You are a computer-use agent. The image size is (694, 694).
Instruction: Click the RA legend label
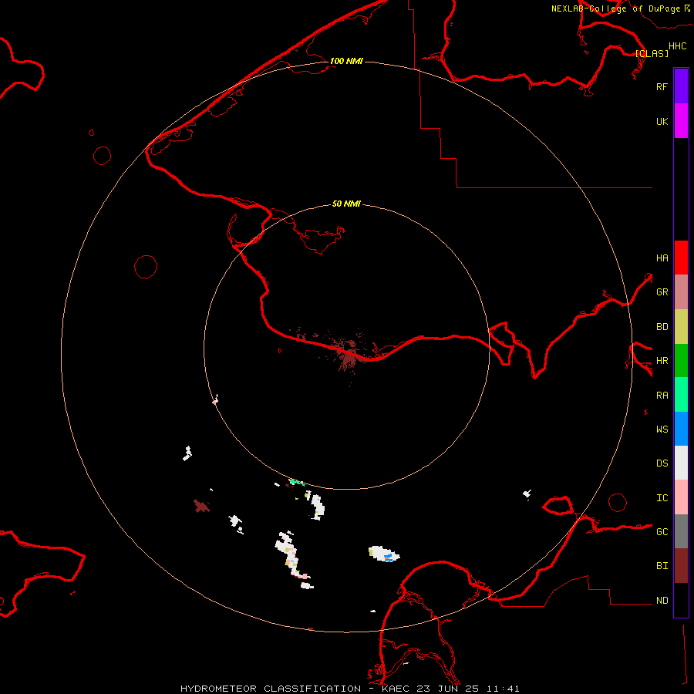[x=662, y=396]
